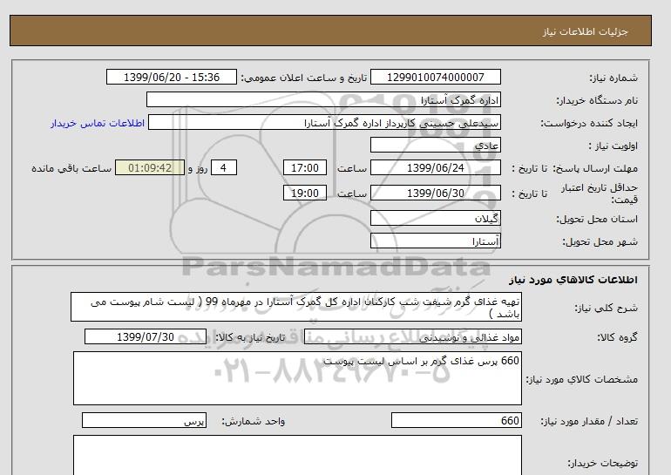Click the text ساعت باقی مانده
Image resolution: width=671 pixels, height=475 pixels.
(x=71, y=168)
